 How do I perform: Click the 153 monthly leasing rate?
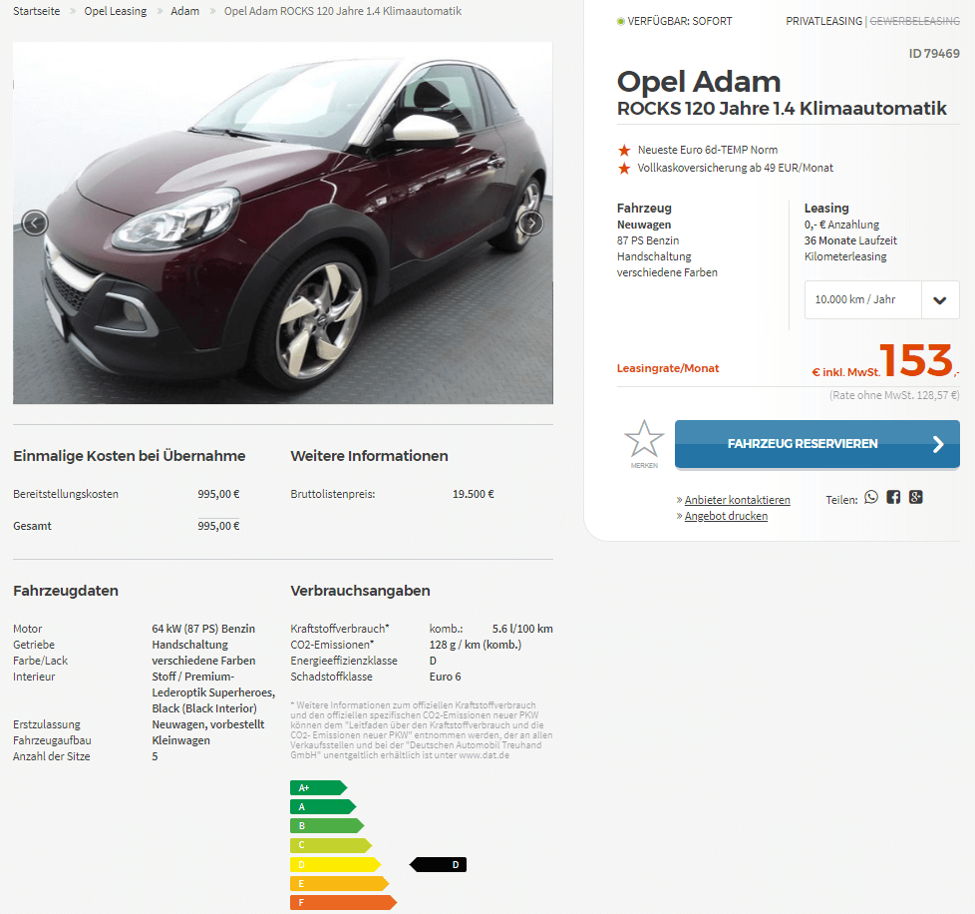tap(915, 360)
